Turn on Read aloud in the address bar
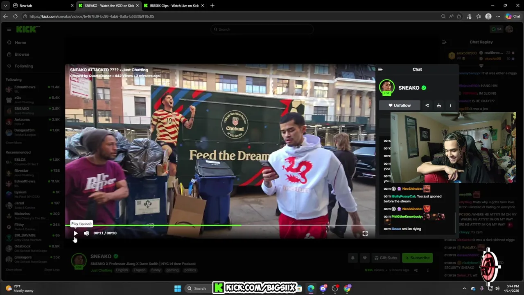 click(x=451, y=16)
